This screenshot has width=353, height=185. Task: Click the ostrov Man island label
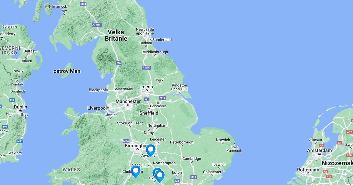point(67,71)
